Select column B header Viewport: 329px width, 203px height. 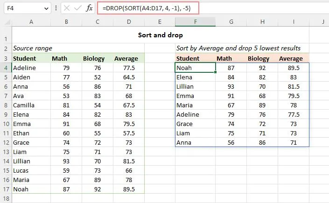[66, 22]
